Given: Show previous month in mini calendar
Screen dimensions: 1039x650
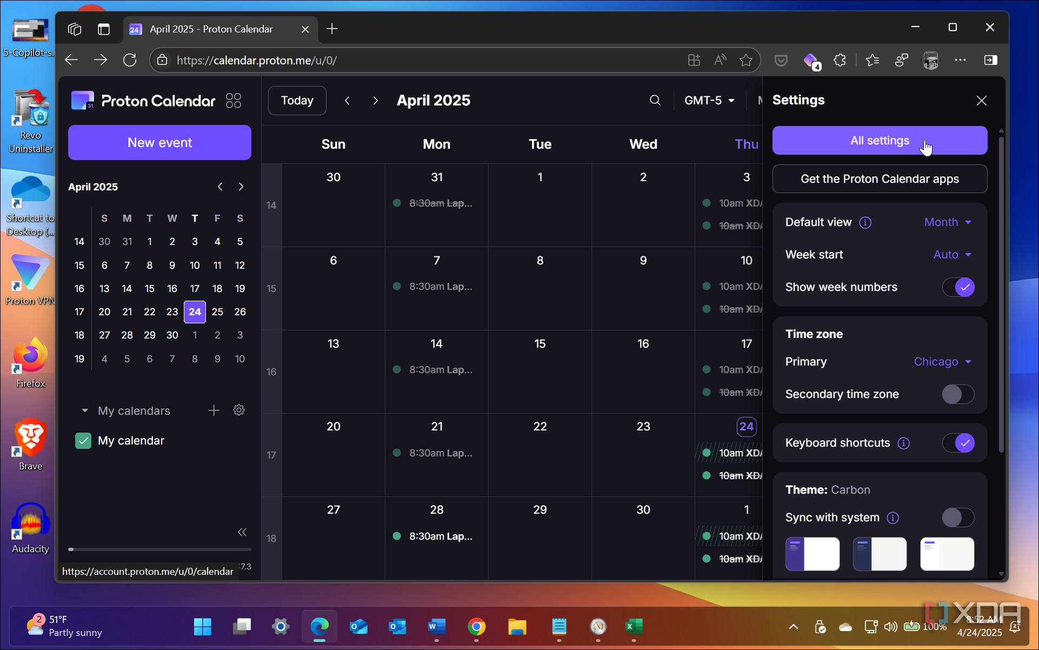Looking at the screenshot, I should click(220, 187).
